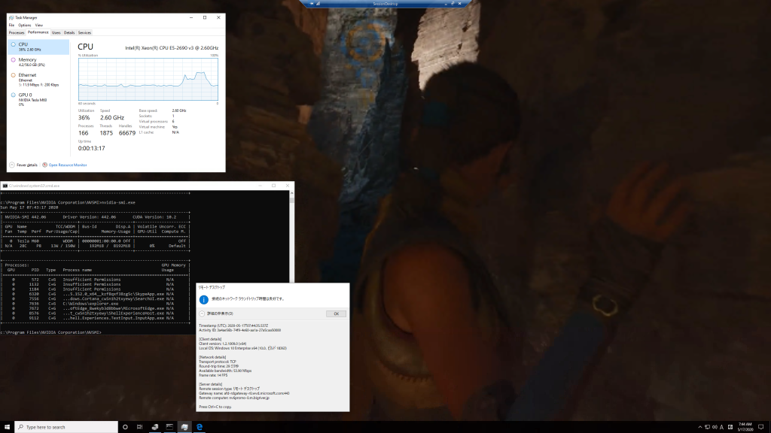The image size is (771, 433).
Task: Click the cmd.exe window title icon
Action: click(x=5, y=186)
